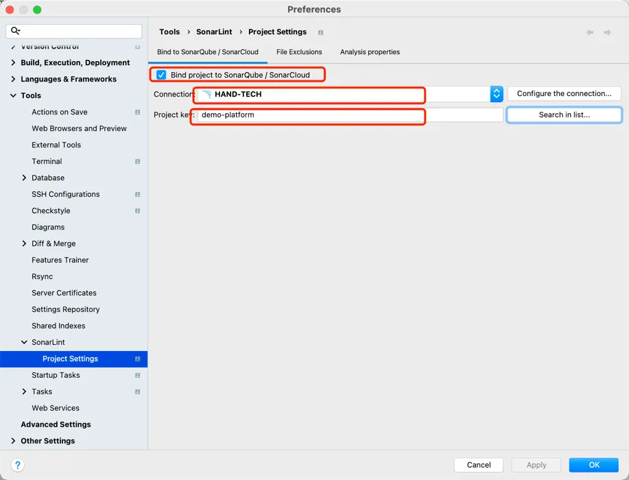Uncheck Bind project to SonarQube / SonarCloud
Image resolution: width=629 pixels, height=480 pixels.
[161, 75]
